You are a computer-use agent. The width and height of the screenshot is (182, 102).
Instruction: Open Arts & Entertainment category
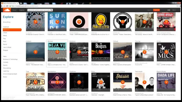click(x=10, y=74)
